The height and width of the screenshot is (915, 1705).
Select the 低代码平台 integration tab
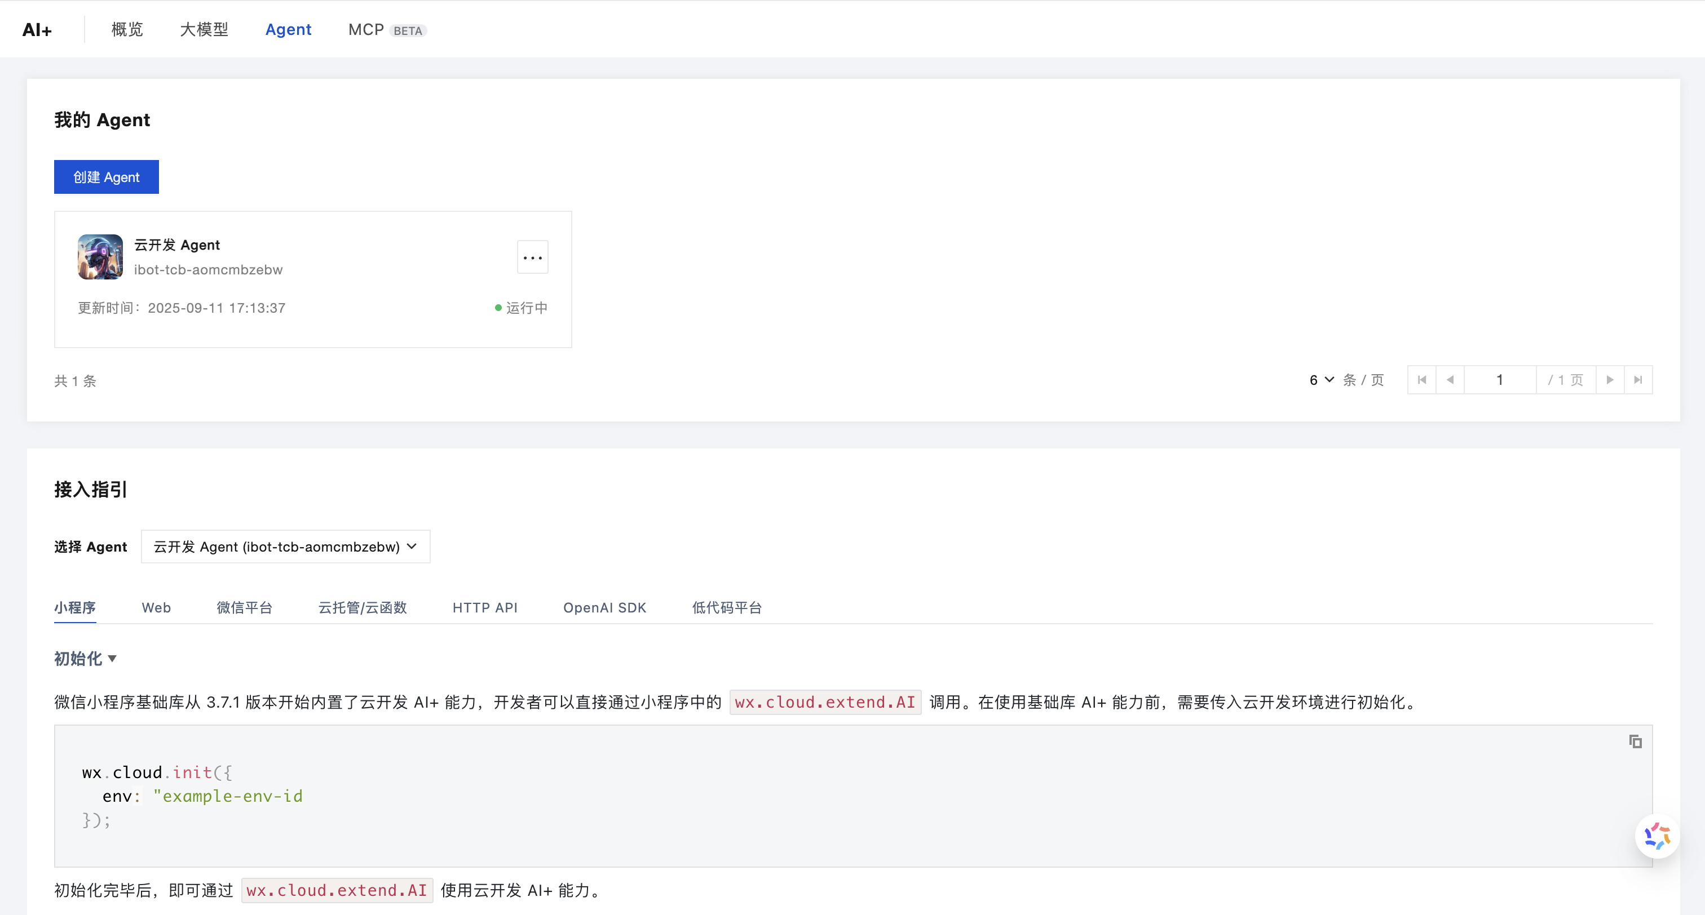tap(727, 607)
